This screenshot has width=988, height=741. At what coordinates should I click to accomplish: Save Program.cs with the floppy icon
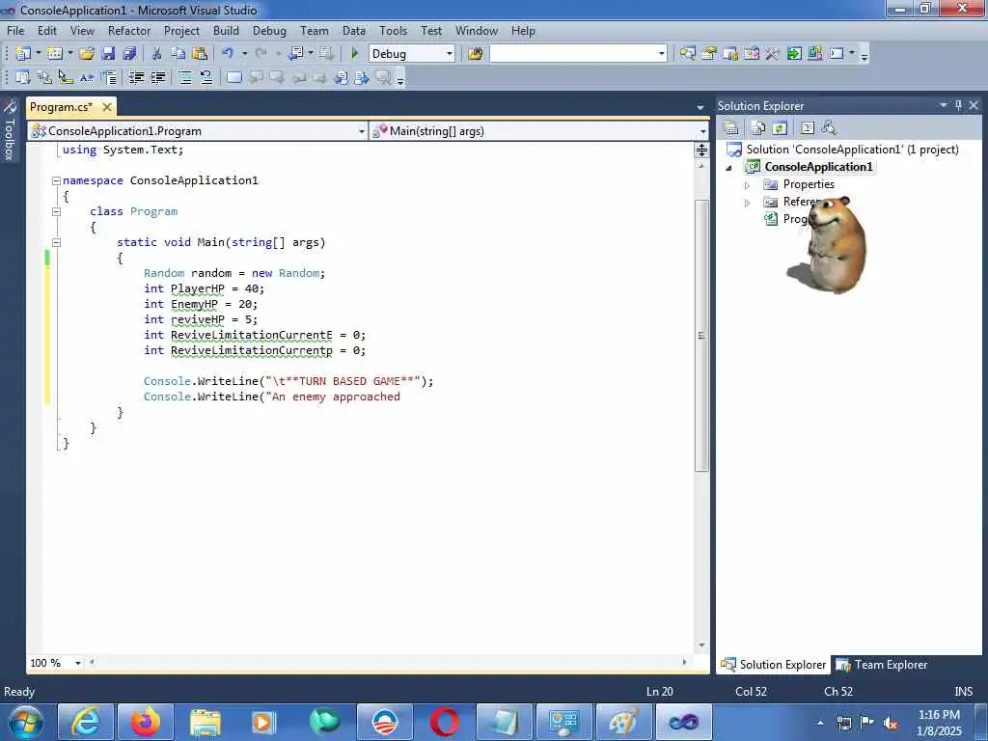pyautogui.click(x=108, y=54)
